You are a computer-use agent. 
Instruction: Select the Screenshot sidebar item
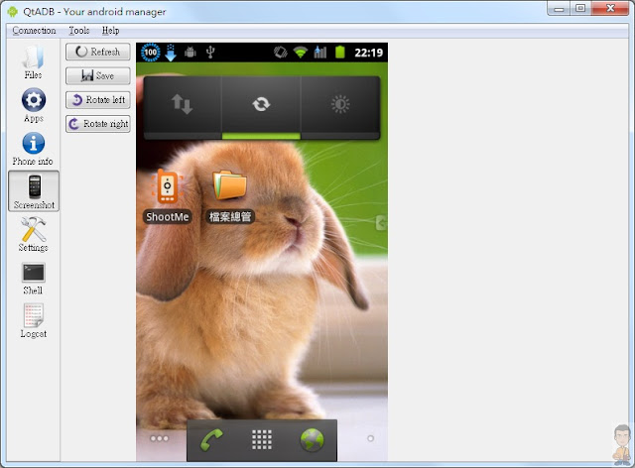click(34, 191)
